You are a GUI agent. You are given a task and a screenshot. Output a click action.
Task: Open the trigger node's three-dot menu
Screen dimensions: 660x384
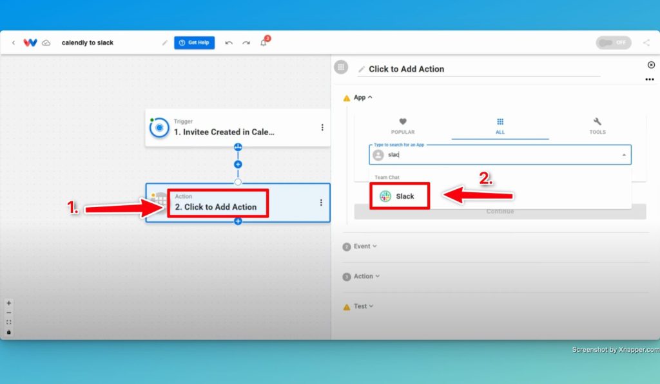point(322,127)
